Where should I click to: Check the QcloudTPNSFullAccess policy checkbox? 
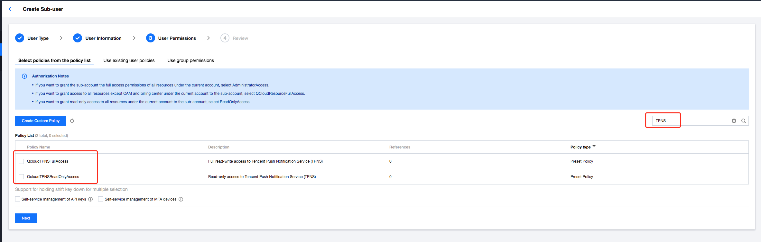point(21,161)
